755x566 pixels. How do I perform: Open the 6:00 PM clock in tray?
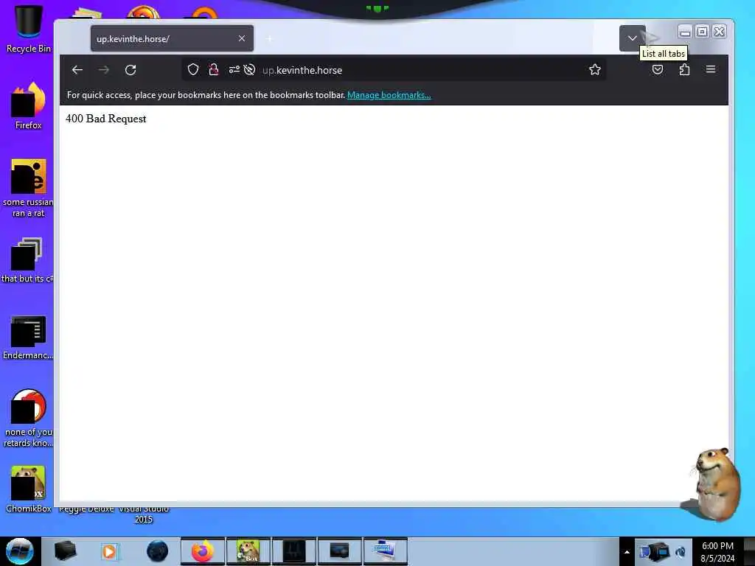pyautogui.click(x=717, y=552)
